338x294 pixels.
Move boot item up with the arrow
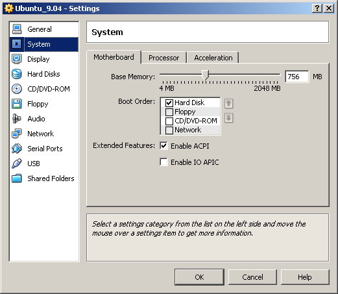[x=228, y=103]
